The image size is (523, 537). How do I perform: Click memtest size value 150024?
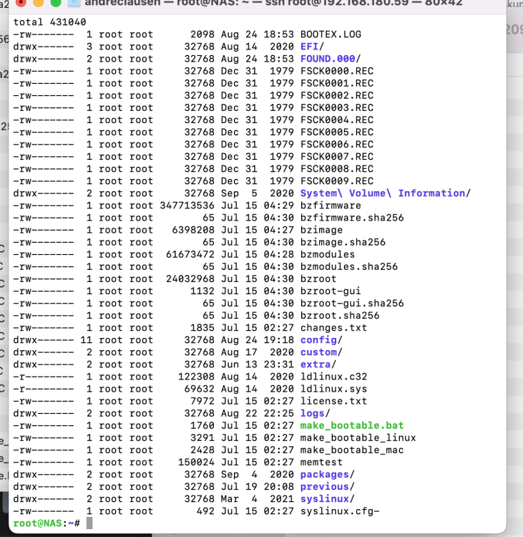pos(196,463)
